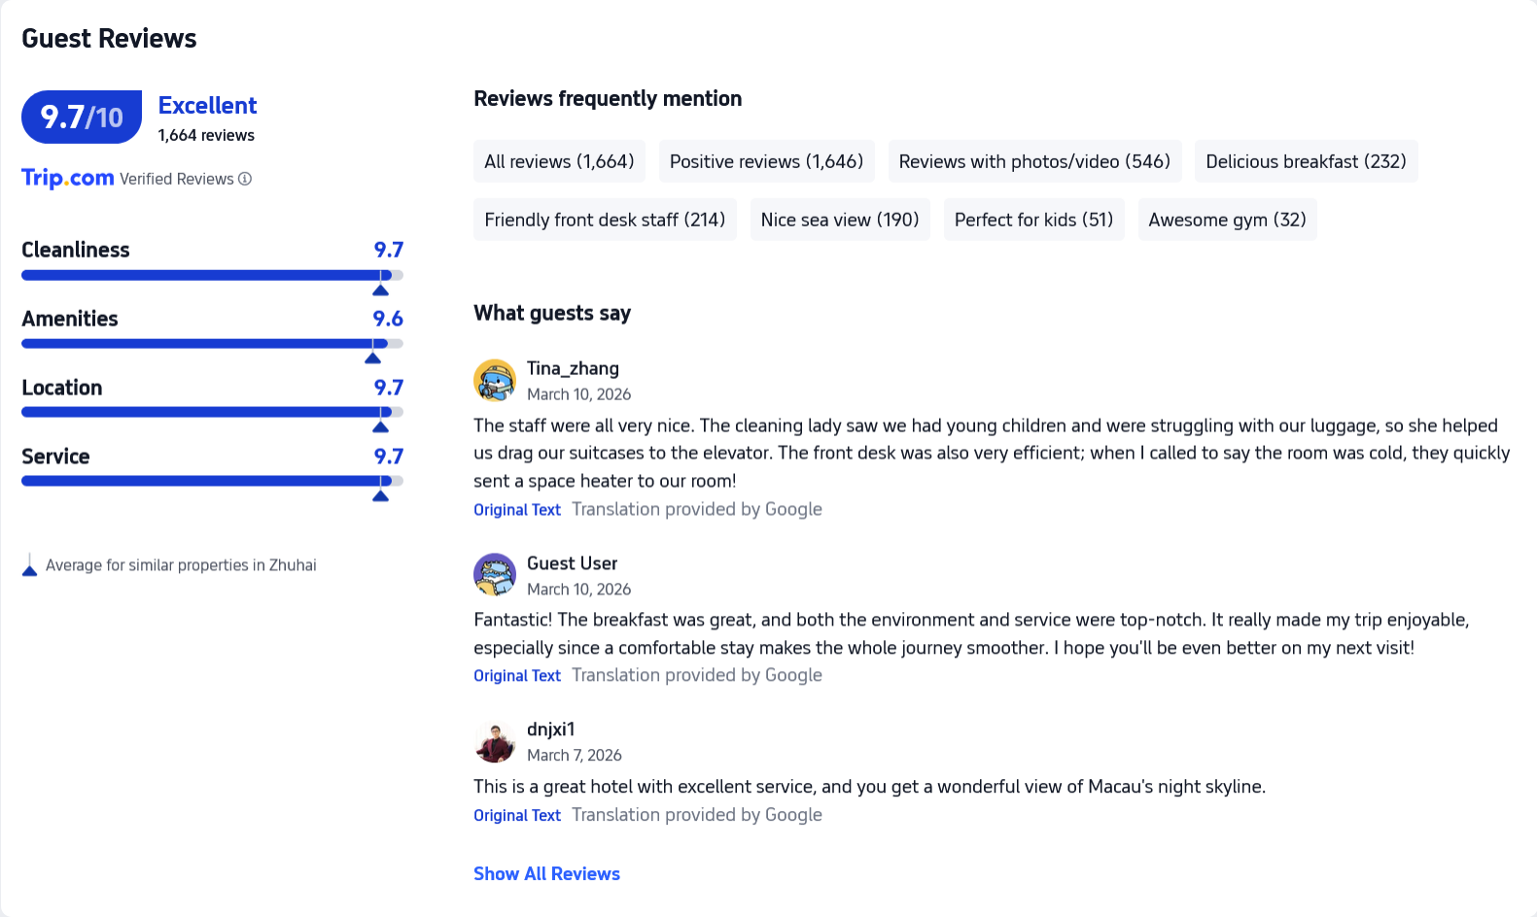Click Tina_zhang's profile avatar
This screenshot has height=917, width=1537.
pos(495,380)
